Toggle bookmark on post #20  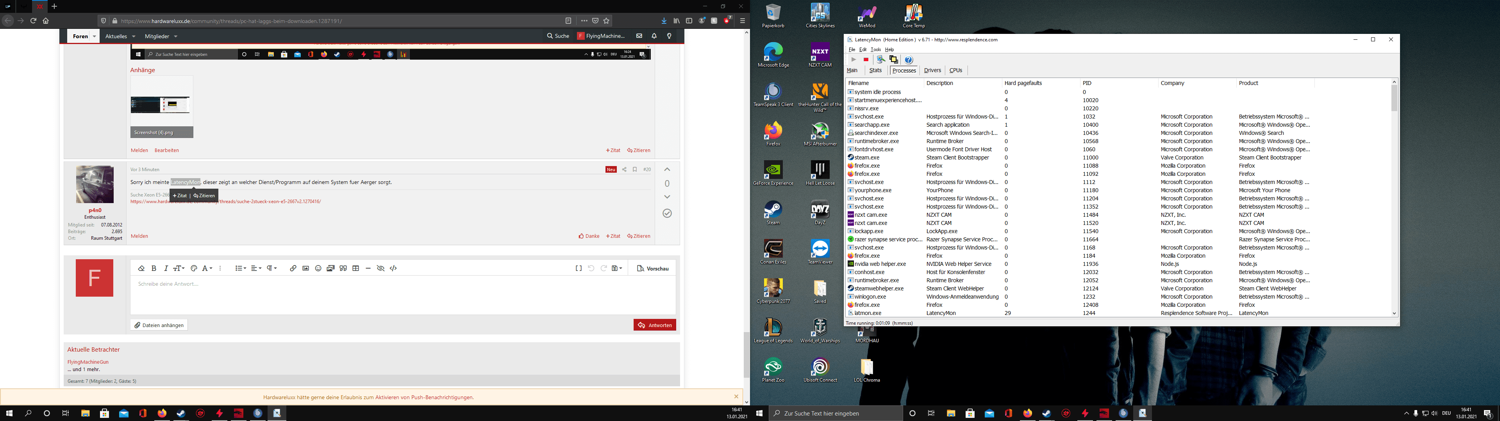click(635, 169)
